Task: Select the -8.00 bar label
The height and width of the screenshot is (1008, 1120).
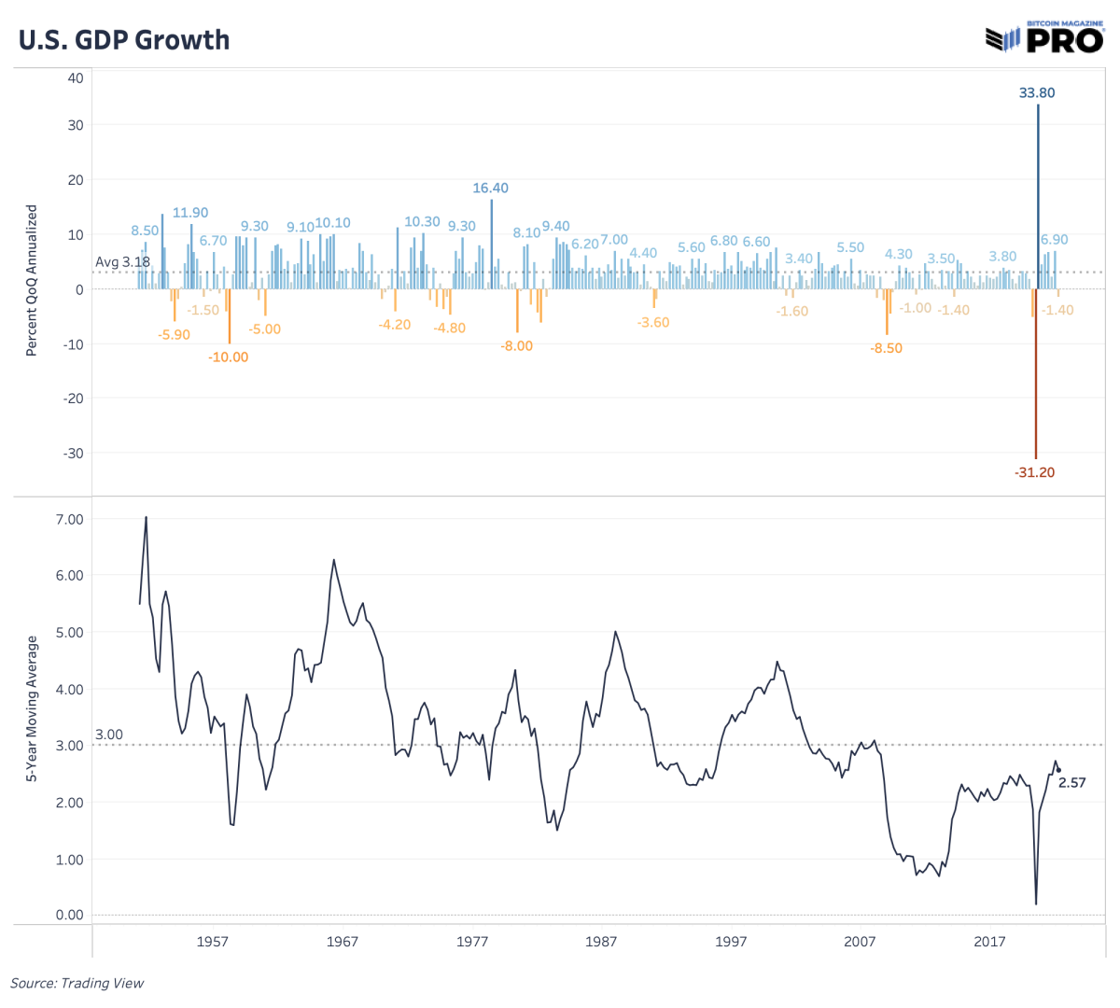Action: [x=516, y=345]
